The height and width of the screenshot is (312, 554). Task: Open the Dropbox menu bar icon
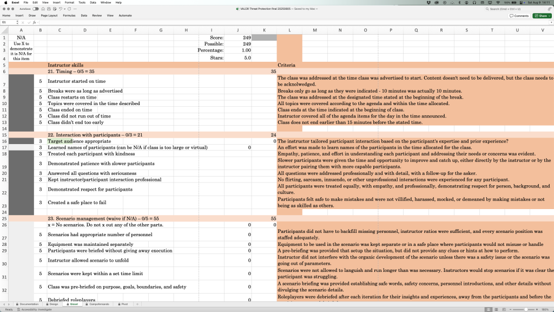tap(428, 3)
